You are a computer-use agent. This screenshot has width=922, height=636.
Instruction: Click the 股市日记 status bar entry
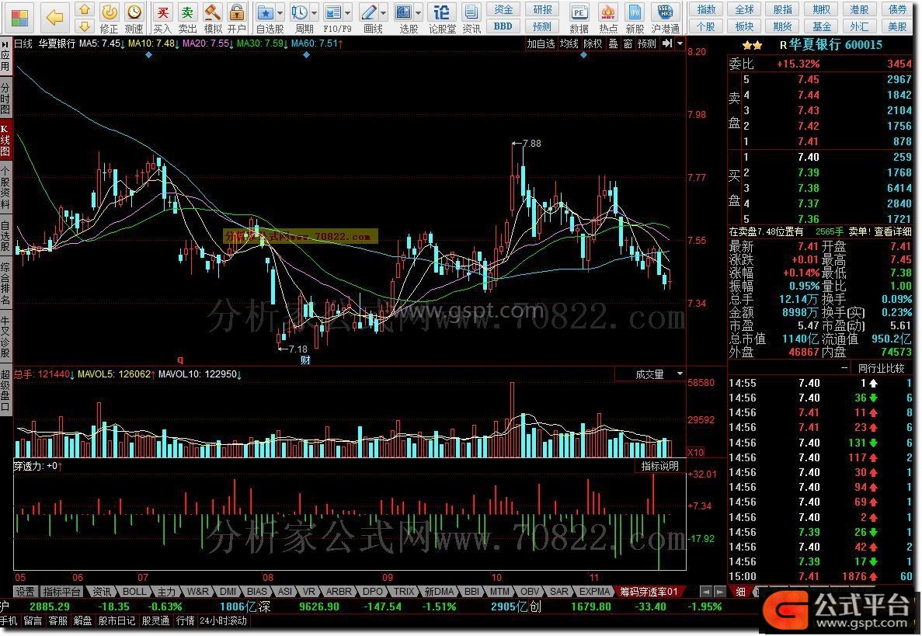[x=117, y=620]
